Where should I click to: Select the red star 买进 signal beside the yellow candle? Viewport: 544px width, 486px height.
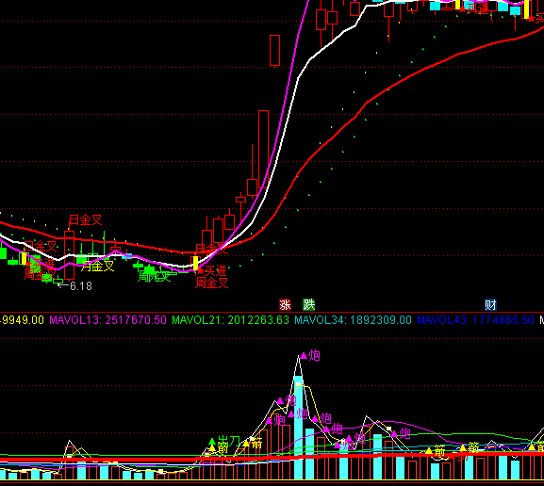point(212,270)
